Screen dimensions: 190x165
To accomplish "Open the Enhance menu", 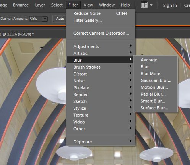I will [x=21, y=5].
